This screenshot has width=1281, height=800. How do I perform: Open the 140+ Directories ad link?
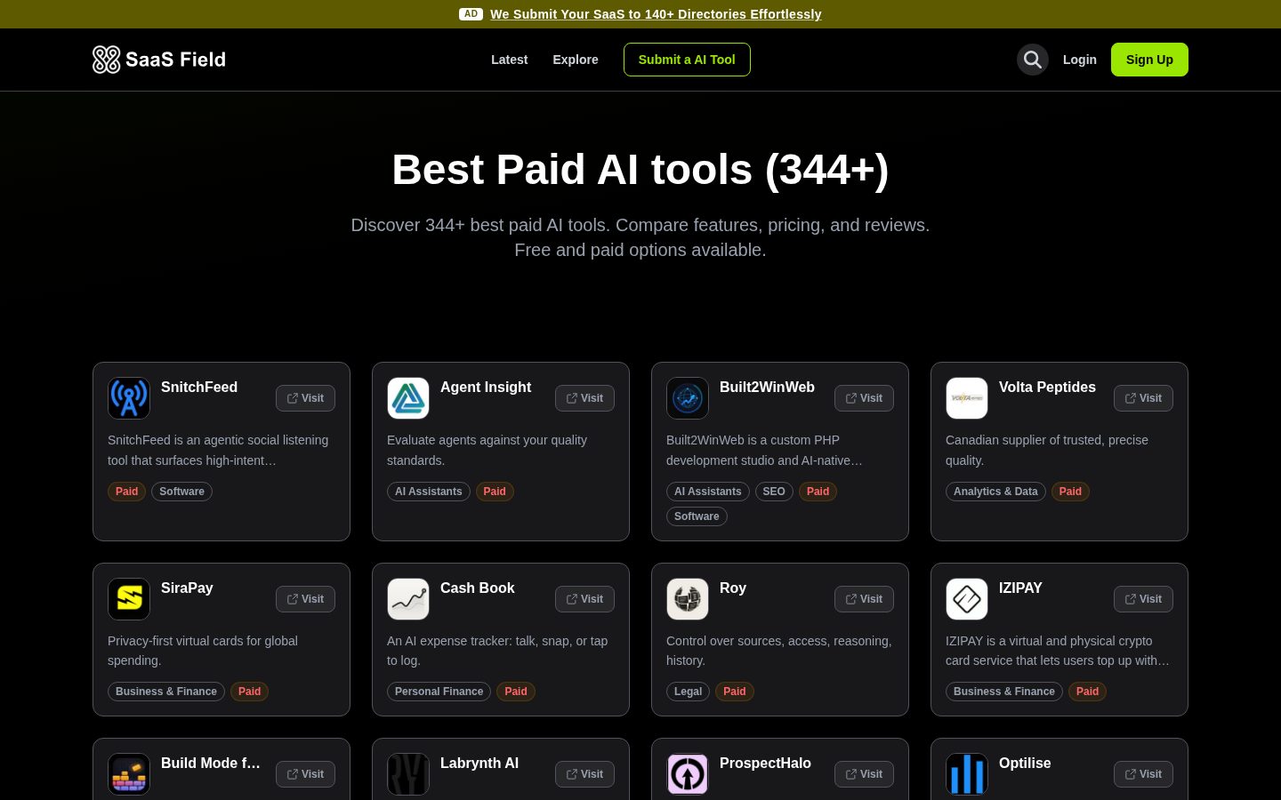coord(656,14)
